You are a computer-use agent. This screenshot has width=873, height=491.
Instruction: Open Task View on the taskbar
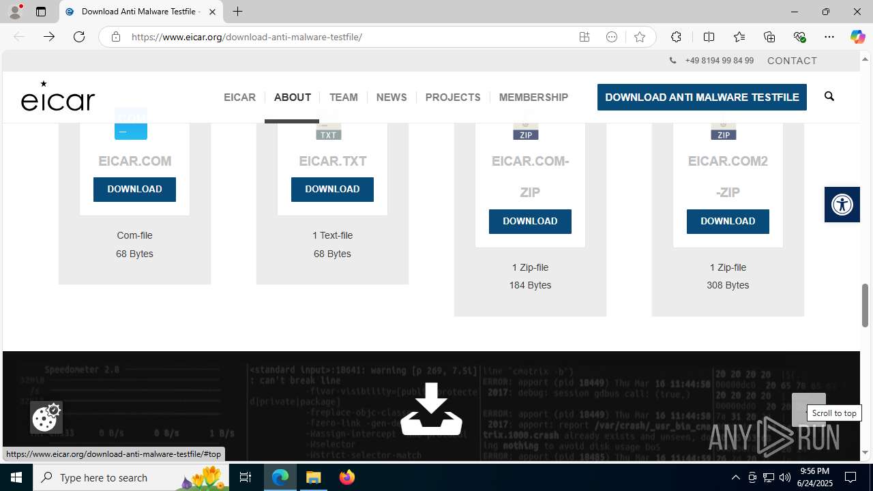point(246,477)
